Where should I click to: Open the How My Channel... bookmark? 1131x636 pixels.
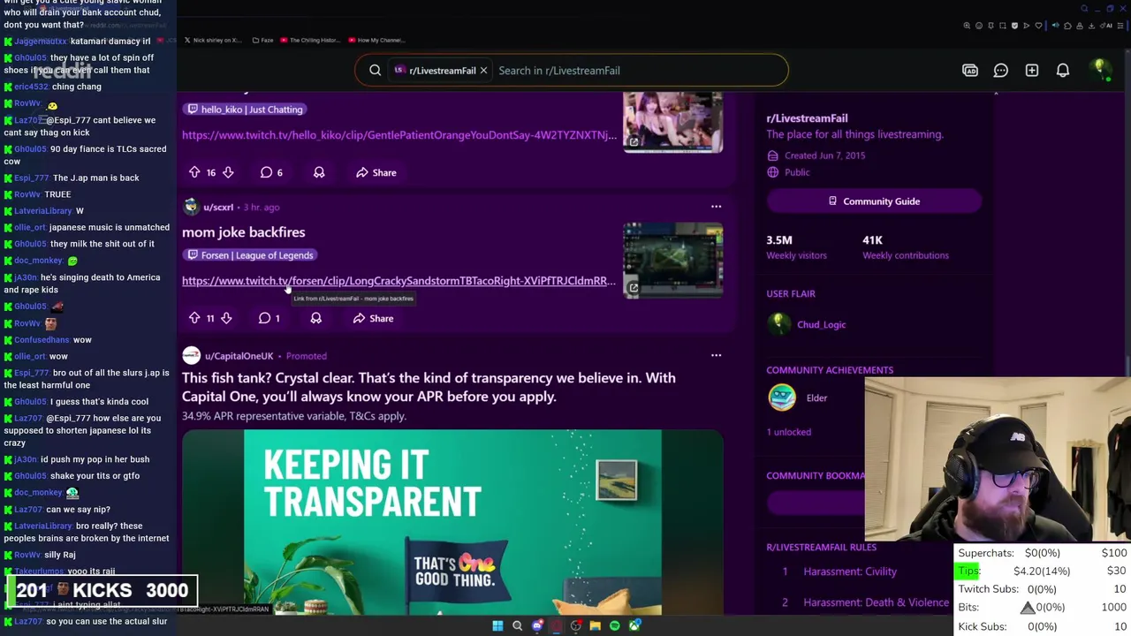point(376,40)
